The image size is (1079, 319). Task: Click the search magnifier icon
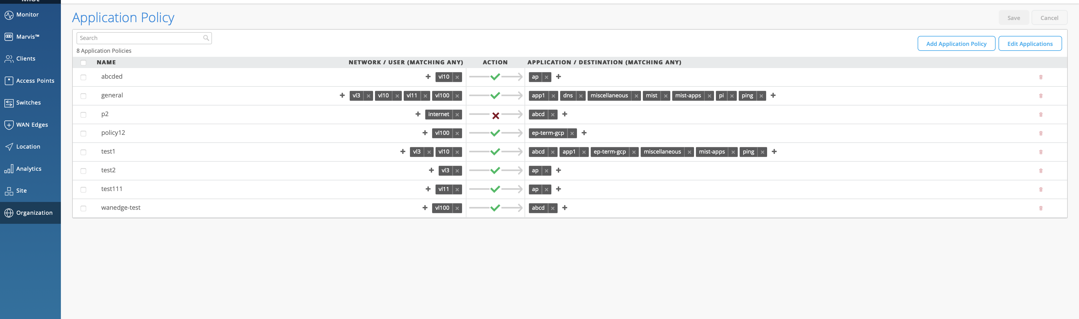206,38
